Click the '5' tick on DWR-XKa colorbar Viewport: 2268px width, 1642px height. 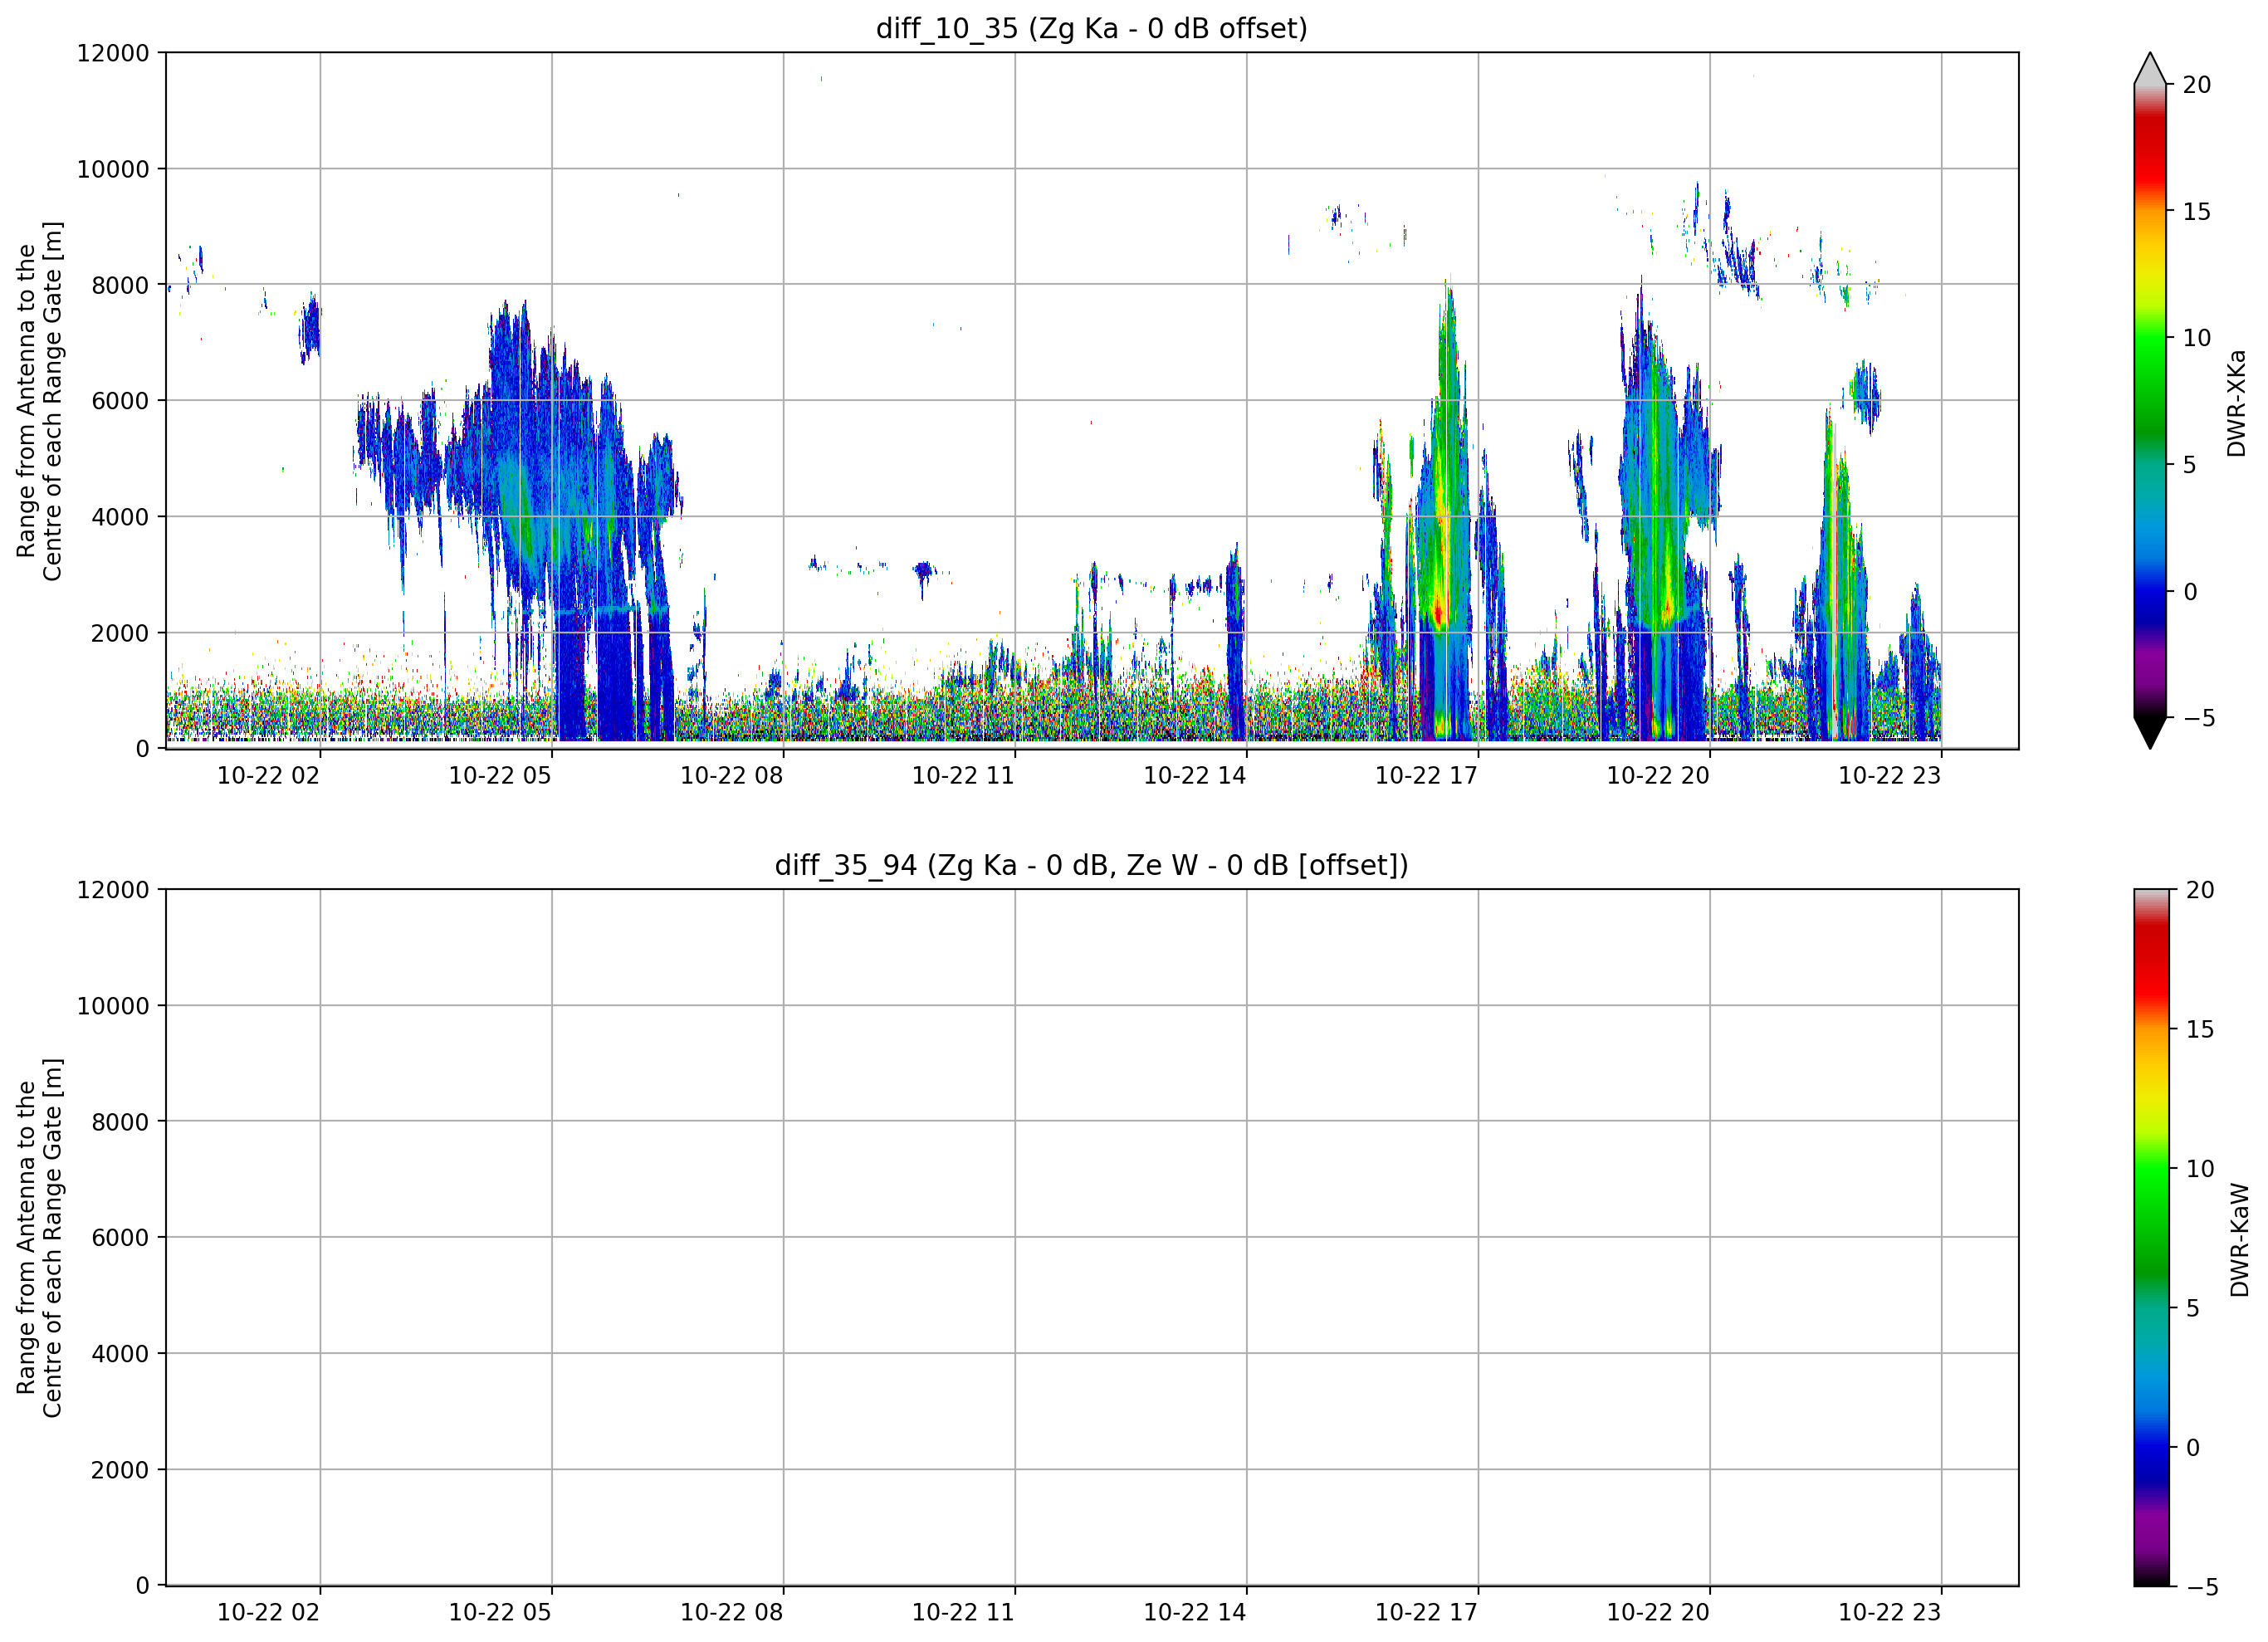click(2189, 466)
